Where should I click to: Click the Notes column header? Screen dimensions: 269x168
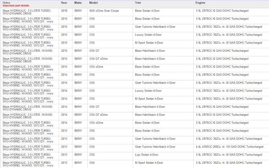[x=6, y=3]
